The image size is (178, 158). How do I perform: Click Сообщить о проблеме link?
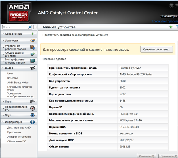coord(165,21)
